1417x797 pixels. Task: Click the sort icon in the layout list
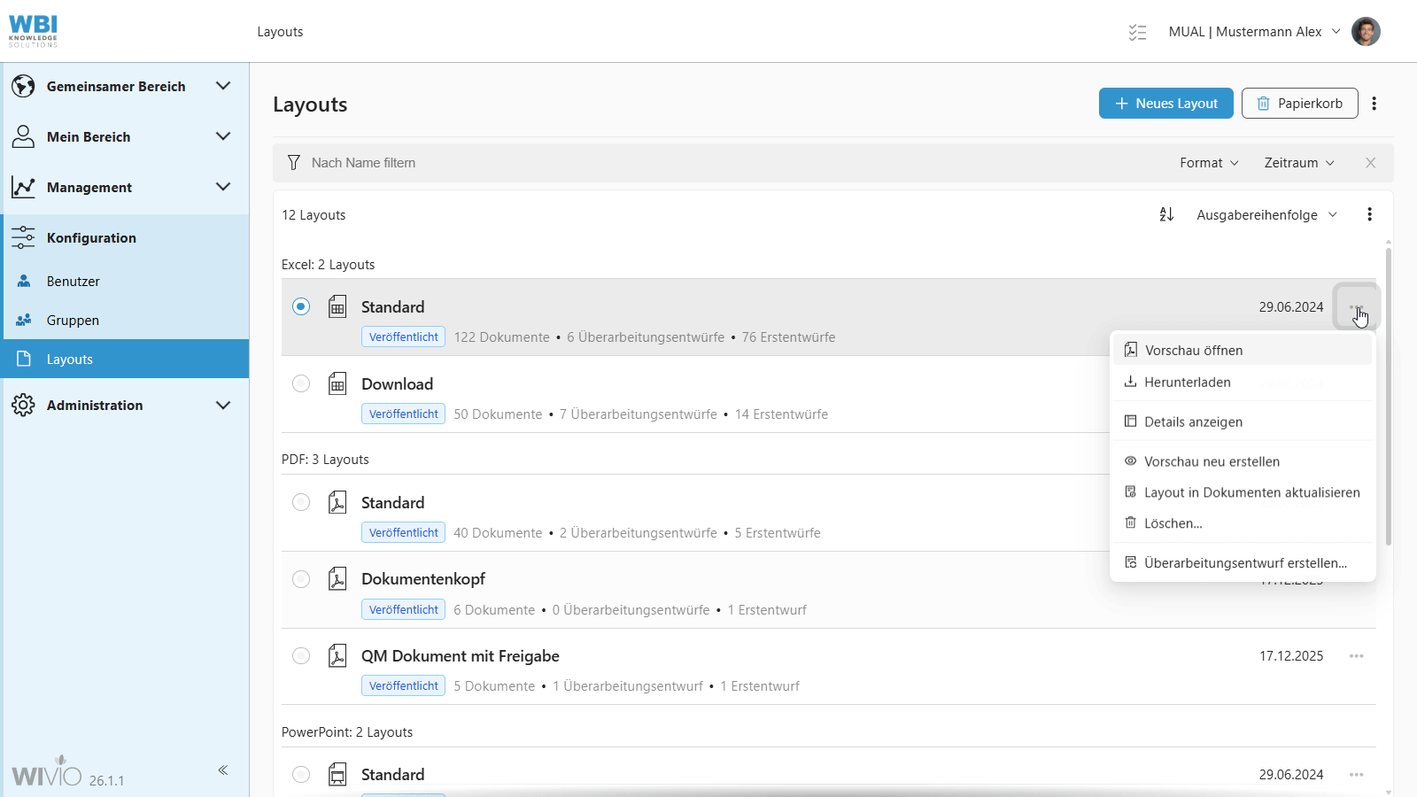pos(1167,214)
